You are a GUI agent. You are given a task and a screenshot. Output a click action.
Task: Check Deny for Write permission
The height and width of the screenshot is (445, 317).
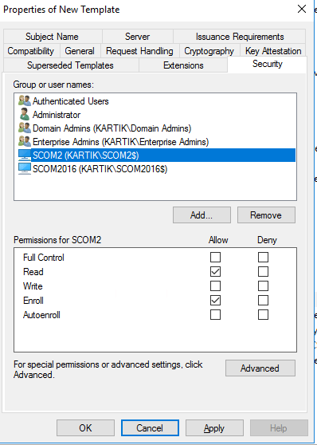point(263,286)
